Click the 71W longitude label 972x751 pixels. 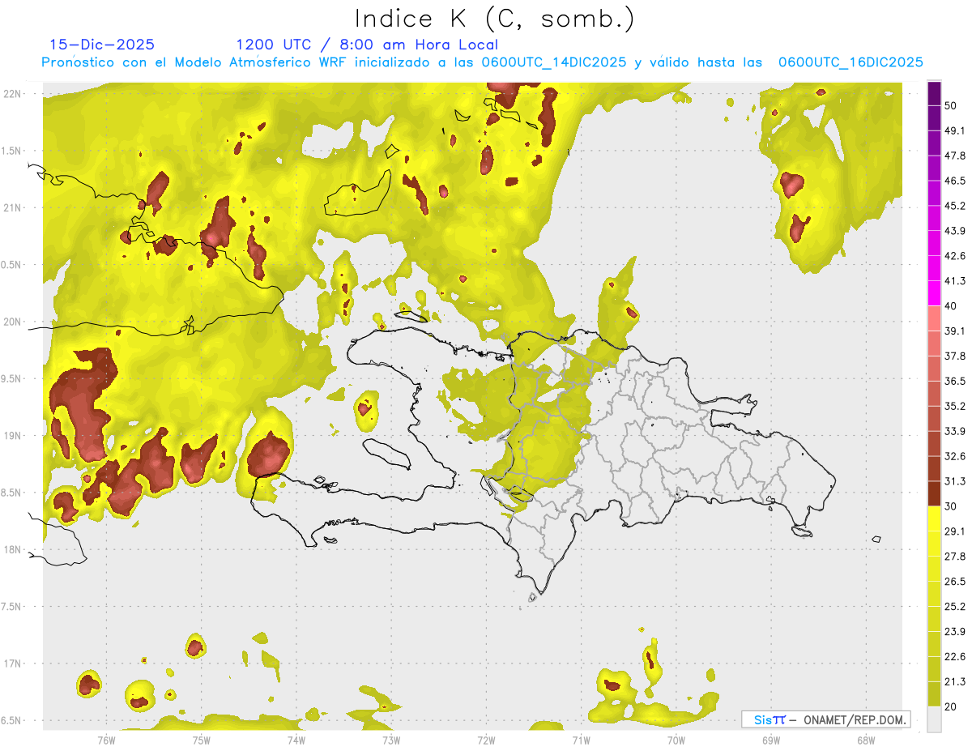point(581,740)
